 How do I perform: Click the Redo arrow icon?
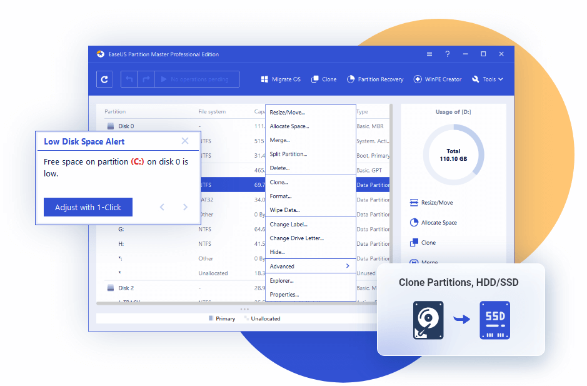pos(145,79)
